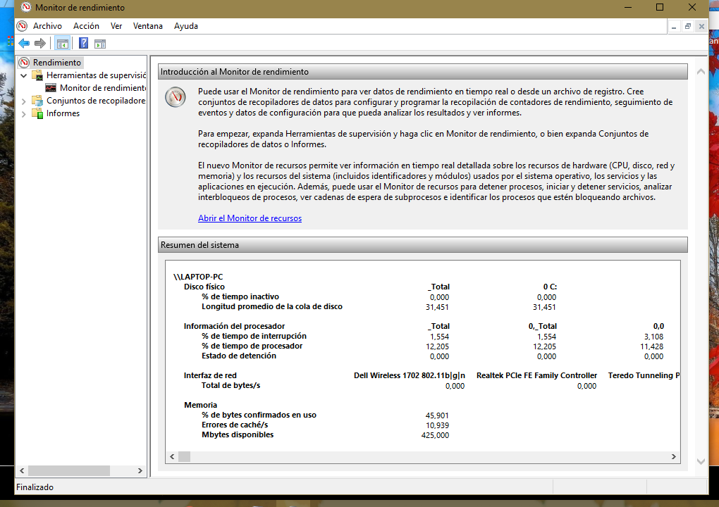This screenshot has width=719, height=507.
Task: Go forward using the right arrow toolbar icon
Action: pos(40,44)
